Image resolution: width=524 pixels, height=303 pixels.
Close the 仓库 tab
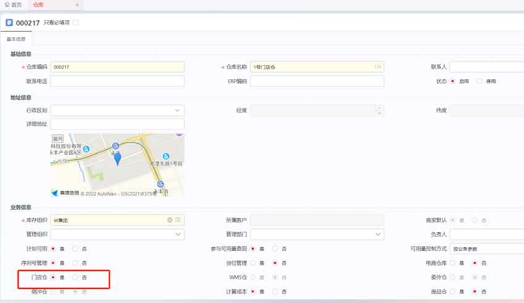(77, 5)
